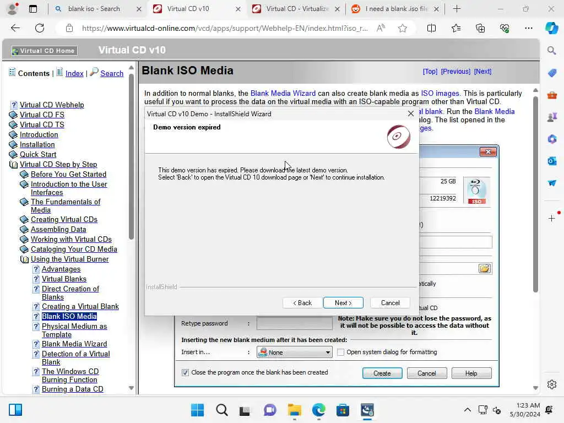Image resolution: width=564 pixels, height=423 pixels.
Task: Close the InstallShield Wizard dialog
Action: click(x=411, y=113)
